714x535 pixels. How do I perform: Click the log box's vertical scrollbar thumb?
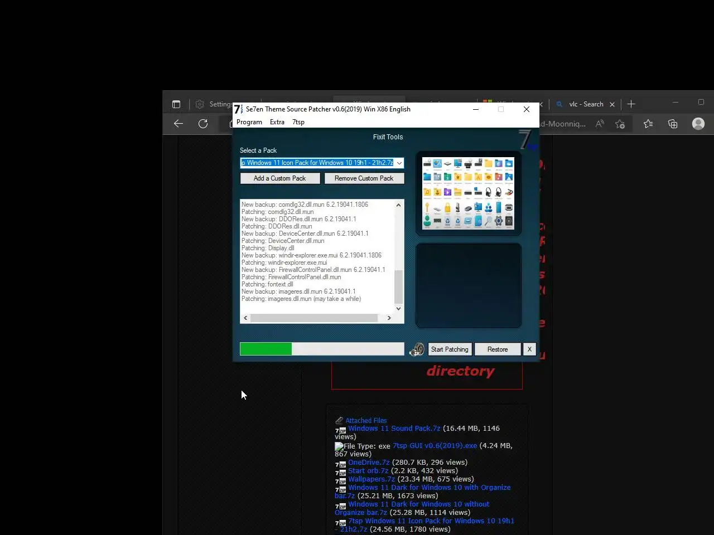(x=398, y=286)
